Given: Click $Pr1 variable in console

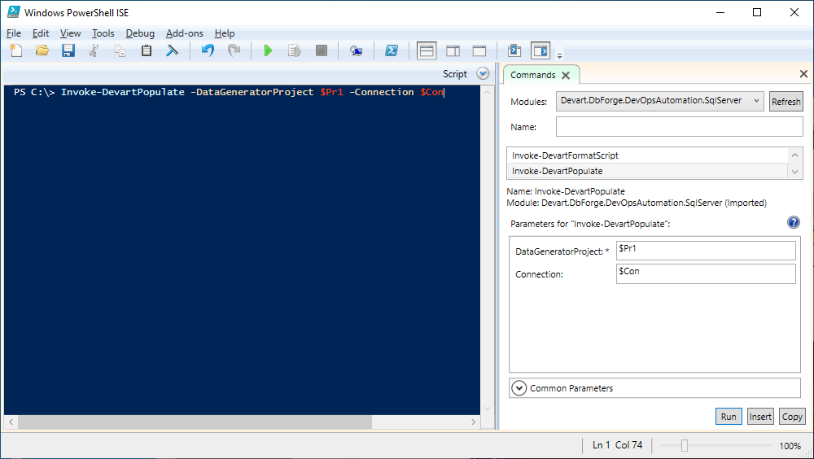Looking at the screenshot, I should pyautogui.click(x=332, y=92).
